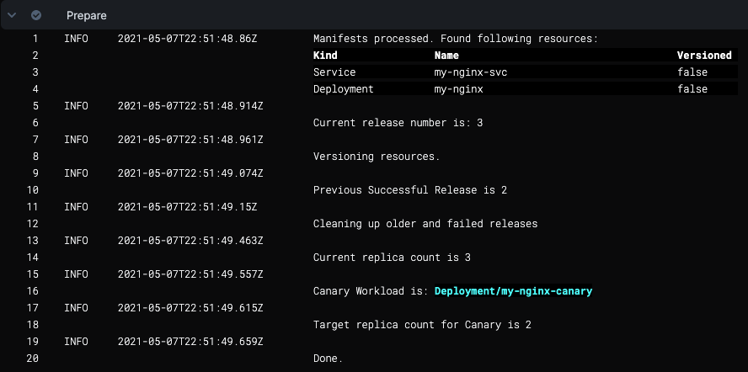Click 'Current release number is: 3' line
The height and width of the screenshot is (372, 748).
pyautogui.click(x=398, y=123)
